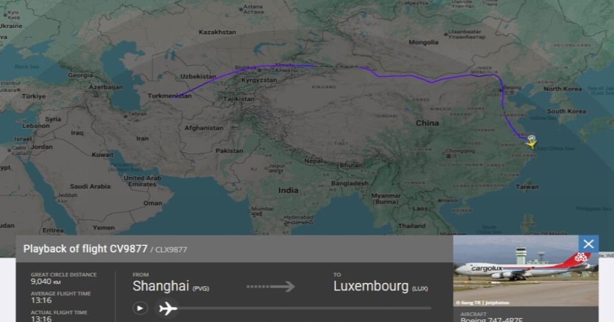
Task: Click the Turkmenistan end of the flight path
Action: (x=174, y=97)
